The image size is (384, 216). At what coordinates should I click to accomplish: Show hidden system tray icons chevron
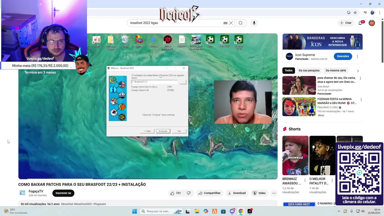[x=339, y=211]
